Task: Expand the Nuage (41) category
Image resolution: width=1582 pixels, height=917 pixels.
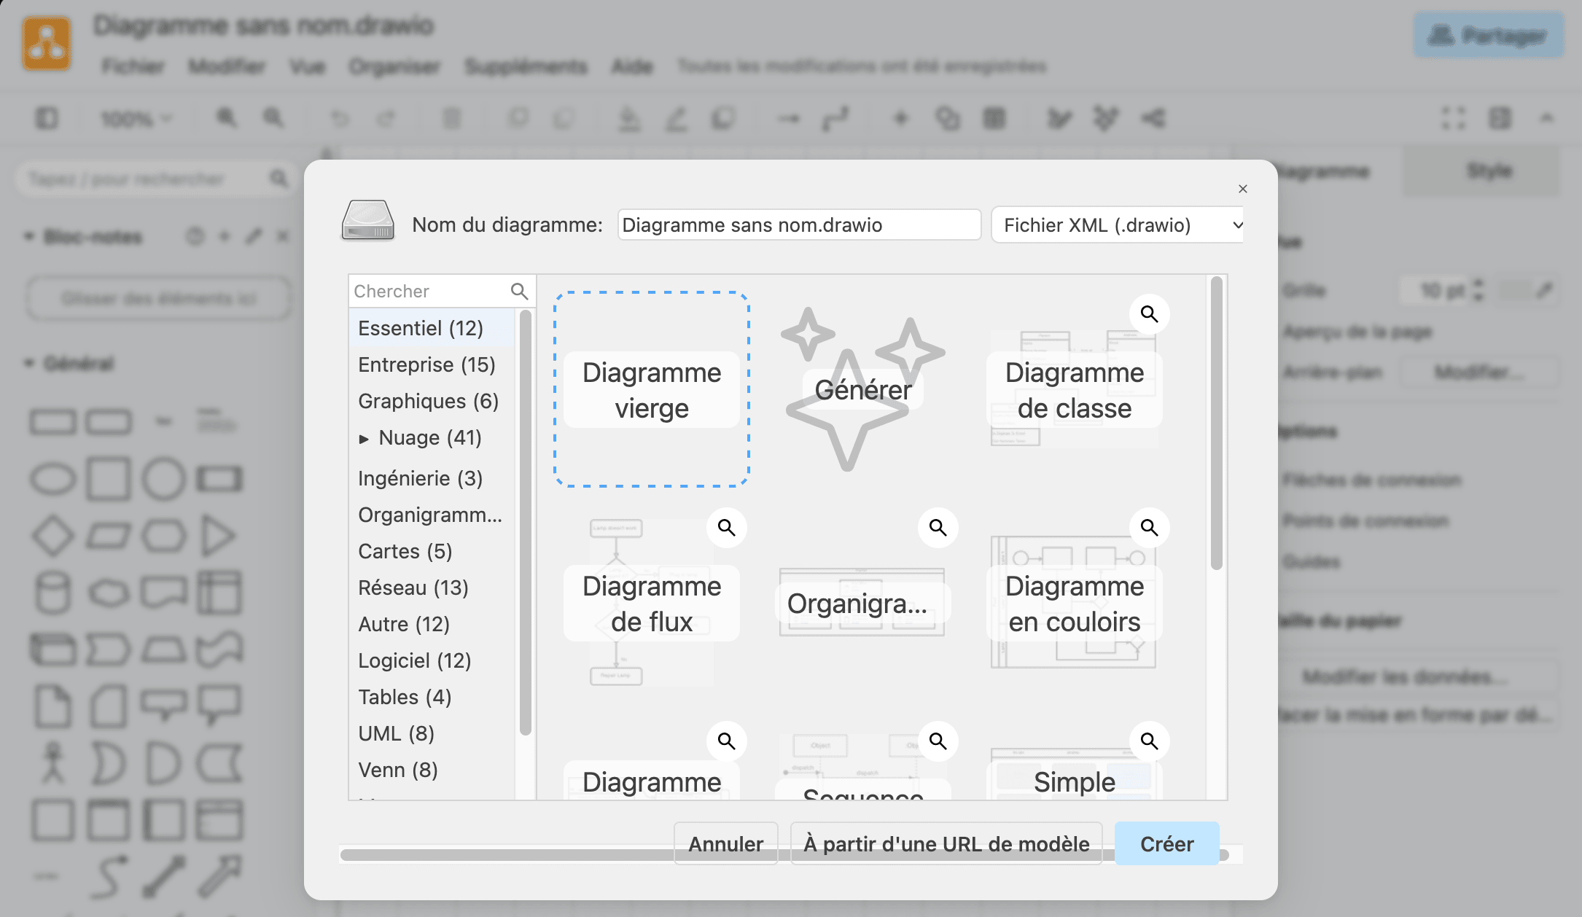Action: 364,439
